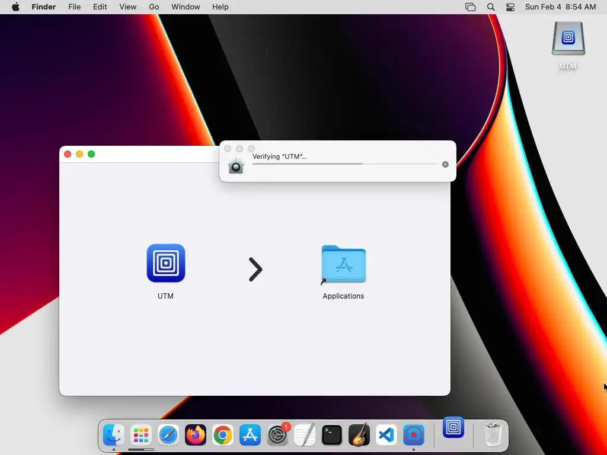
Task: Click the Applications label under folder
Action: click(343, 296)
